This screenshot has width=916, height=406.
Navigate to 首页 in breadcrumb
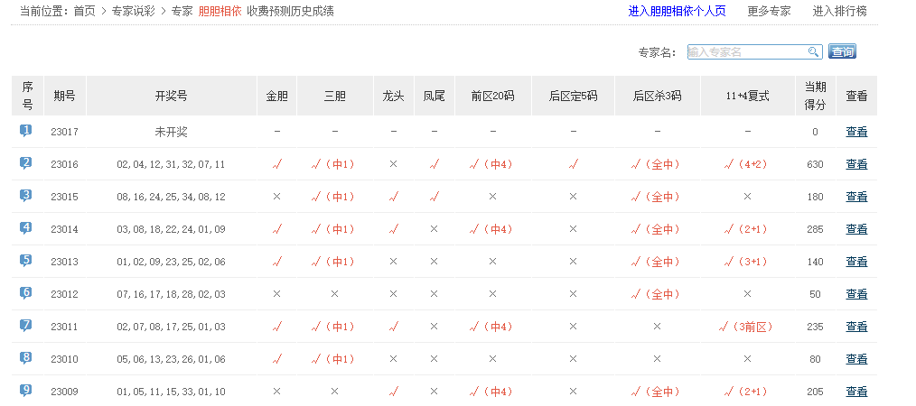[84, 12]
